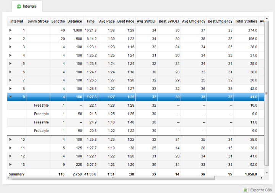Click the horizontal scrollbar thumb

pos(113,178)
